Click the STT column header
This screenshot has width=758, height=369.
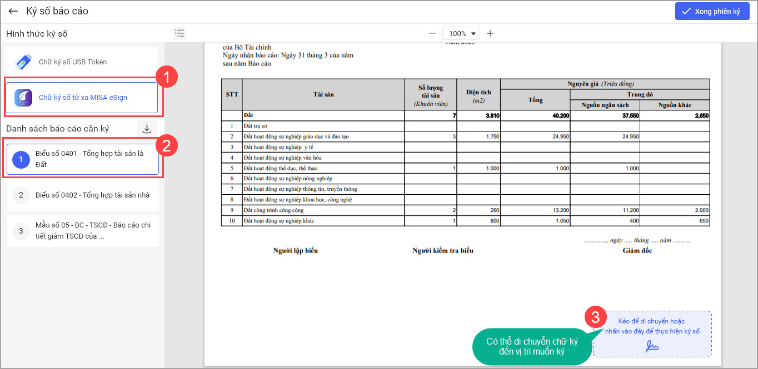pyautogui.click(x=232, y=94)
